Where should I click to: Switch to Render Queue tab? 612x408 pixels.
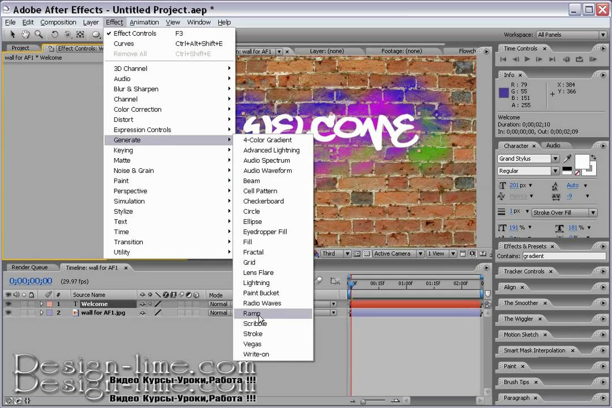[x=29, y=267]
